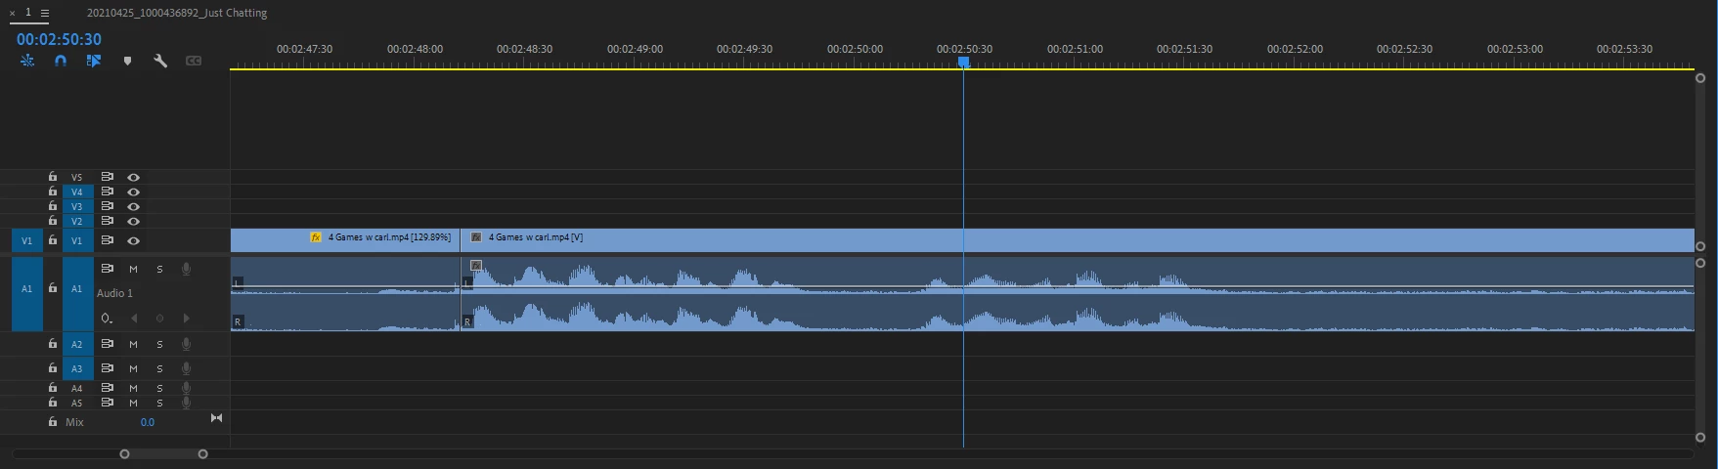Add or remove keyframe on A1
1718x469 pixels.
pos(160,319)
